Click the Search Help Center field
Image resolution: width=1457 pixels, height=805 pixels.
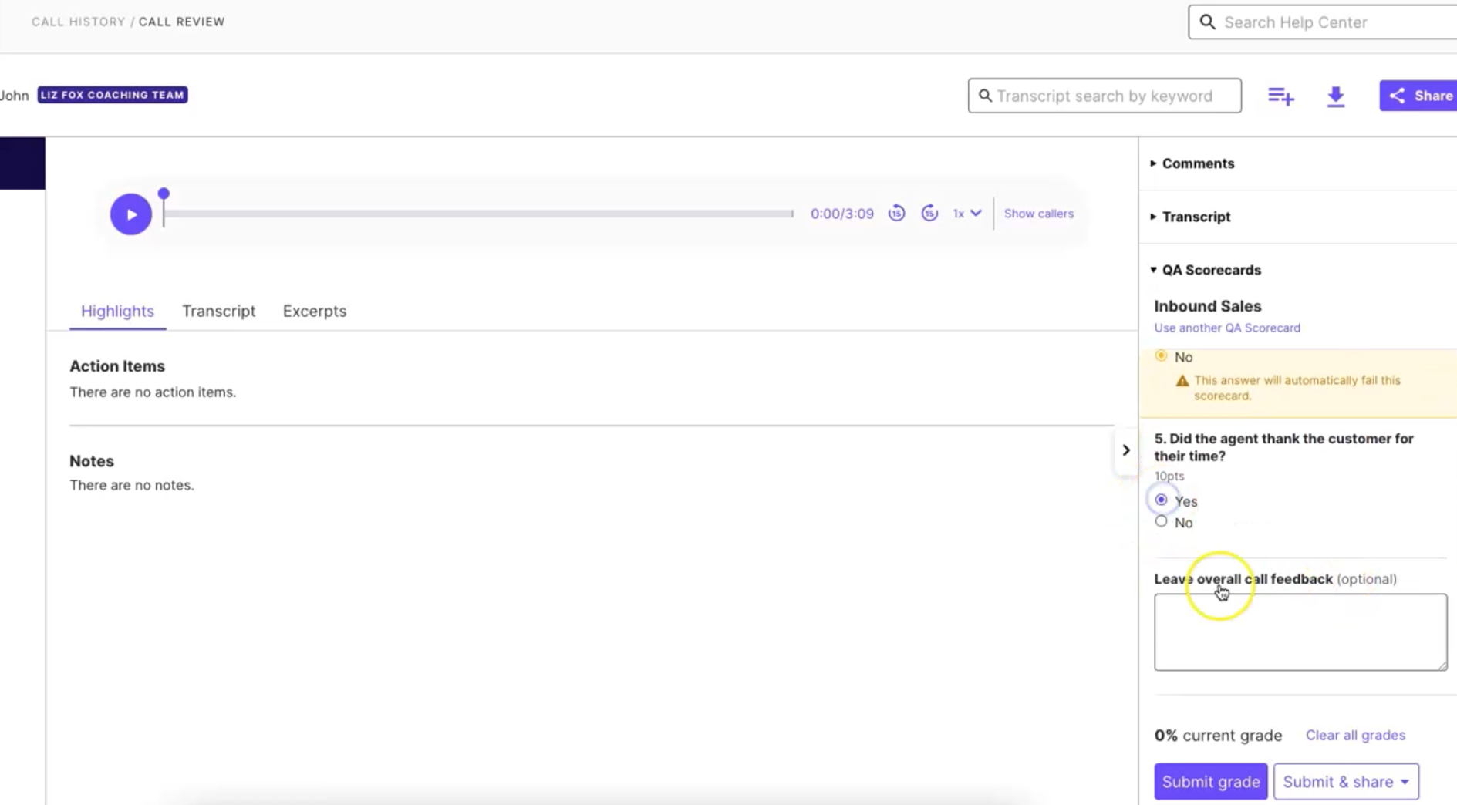(1322, 22)
